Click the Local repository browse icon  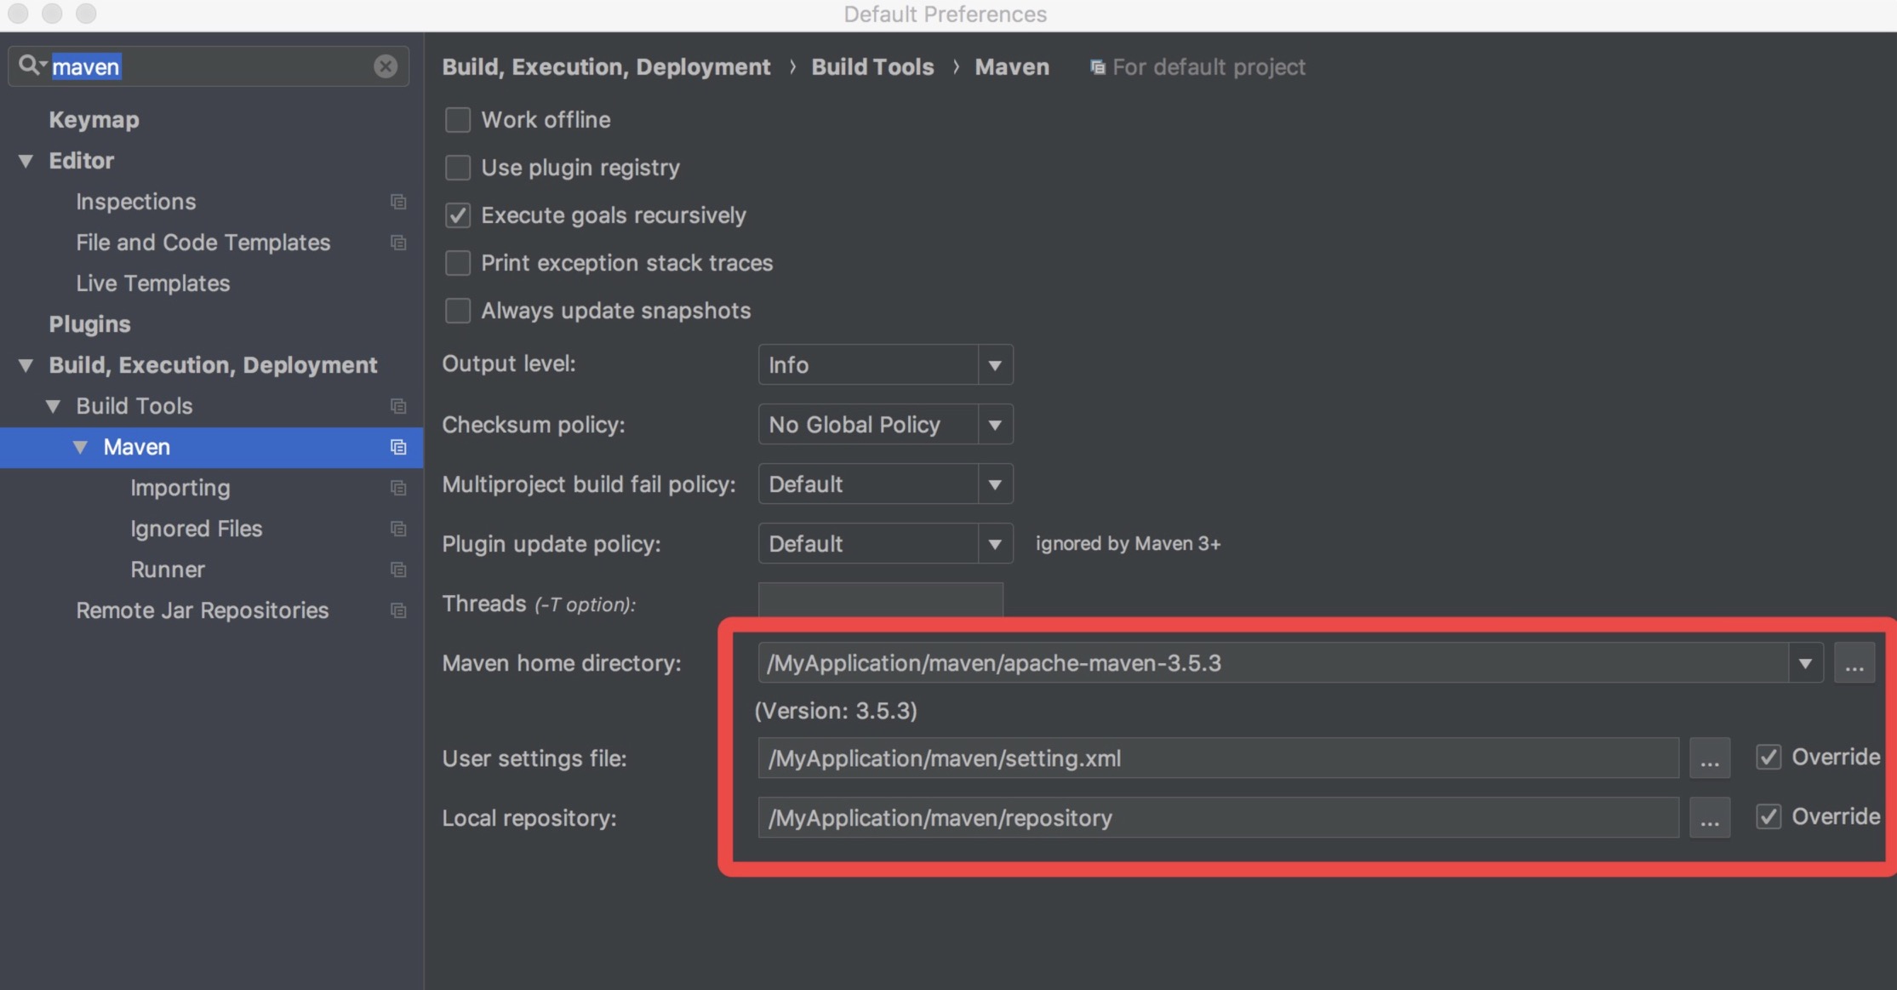point(1710,817)
